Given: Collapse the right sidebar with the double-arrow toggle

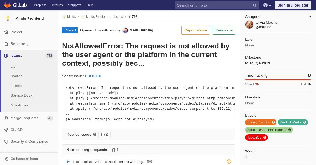Looking at the screenshot, I should pyautogui.click(x=310, y=16).
